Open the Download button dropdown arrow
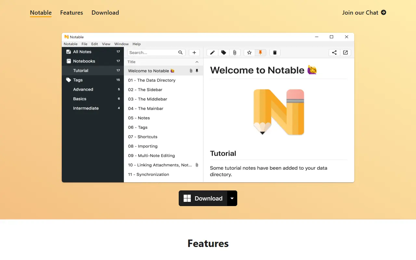 [232, 198]
